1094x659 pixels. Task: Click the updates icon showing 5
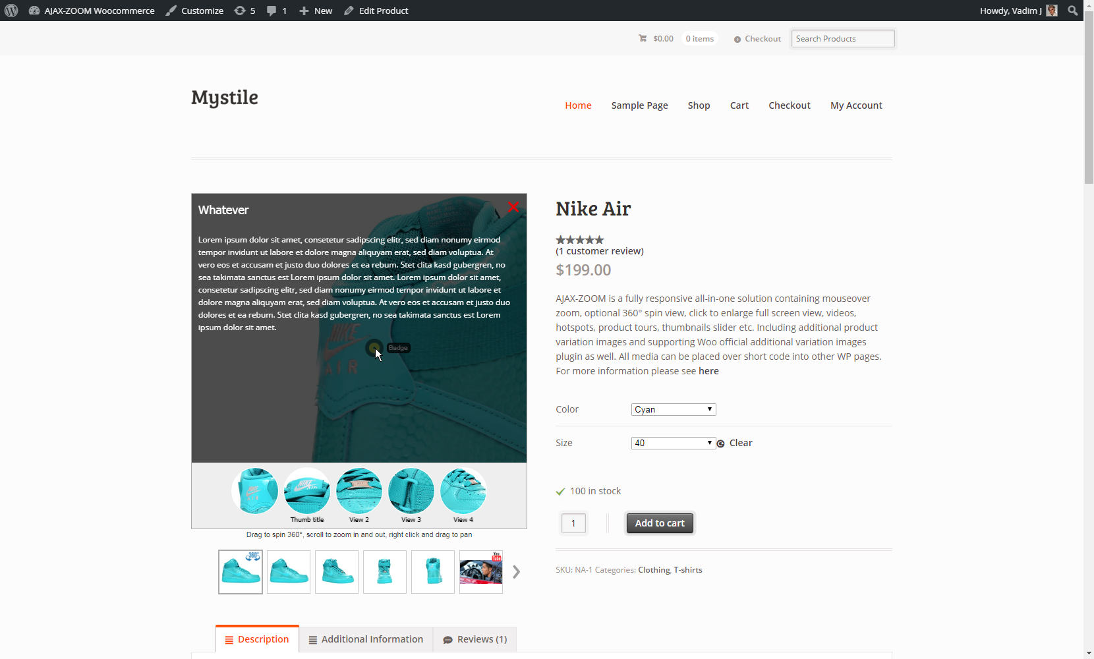(245, 11)
